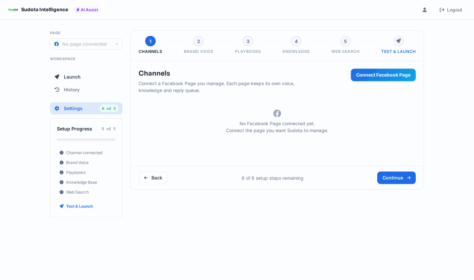474x280 pixels.
Task: Click the Setup Progress title
Action: [x=75, y=129]
